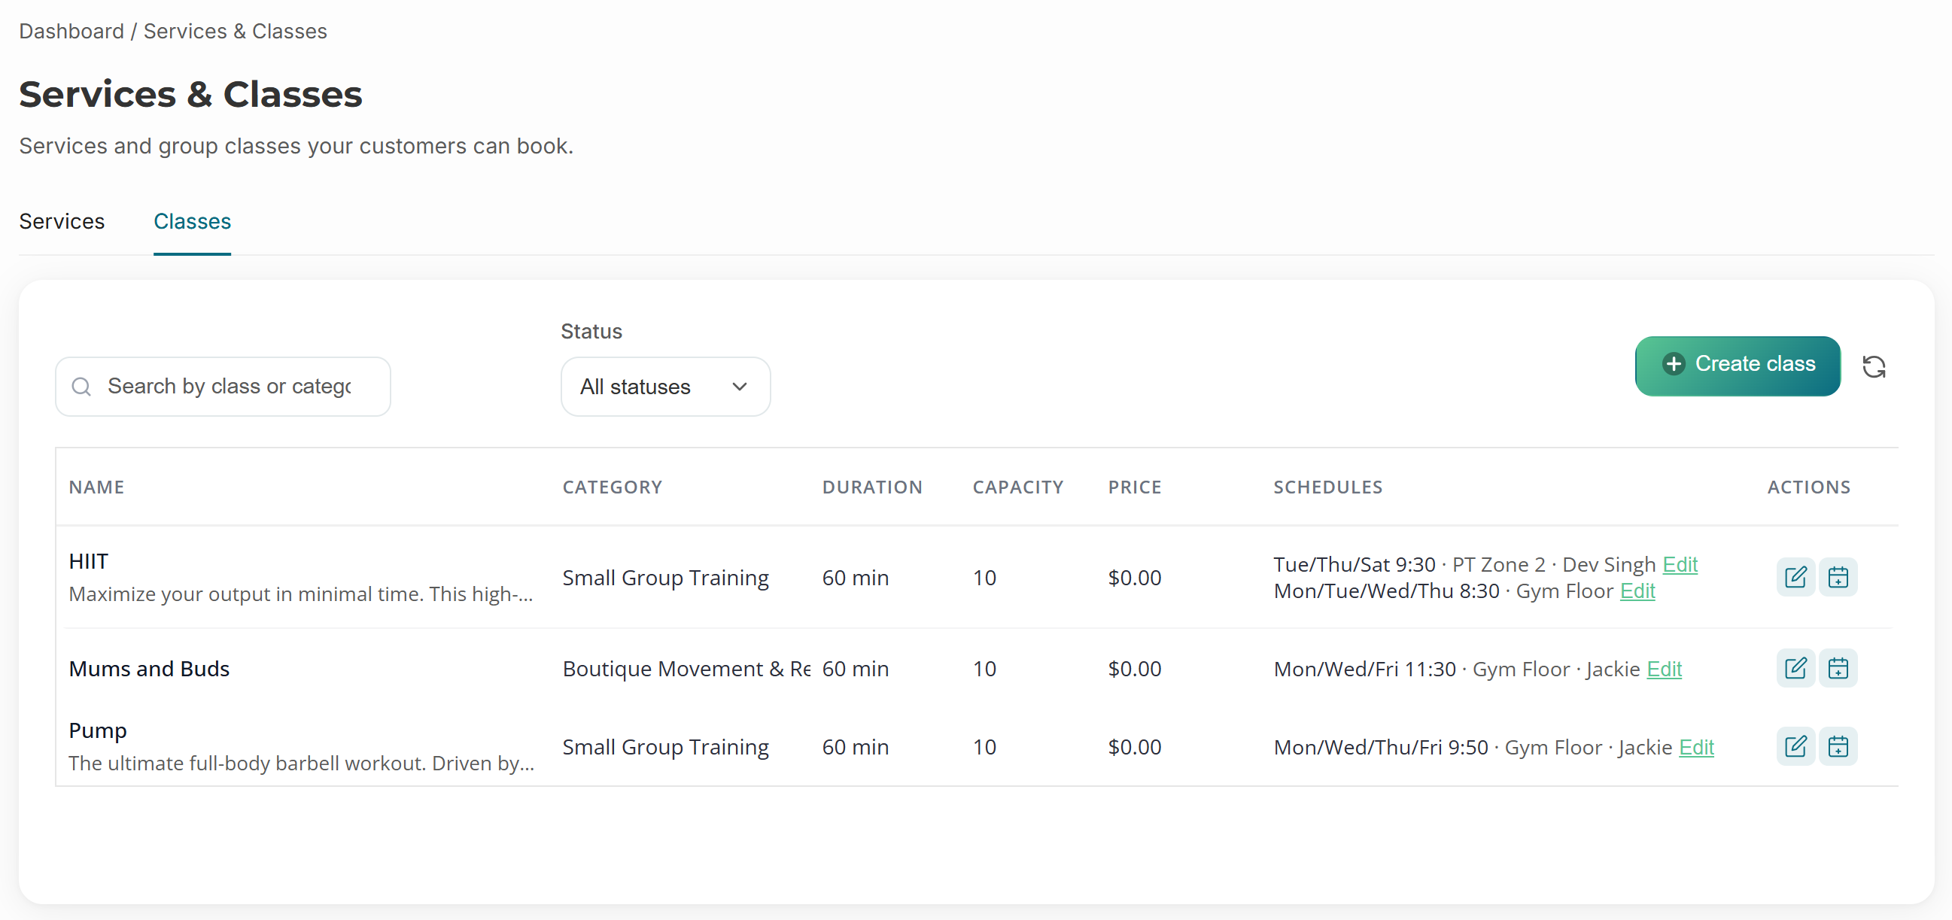Click the CATEGORY column header
Screen dimensions: 1952x920
(x=613, y=487)
